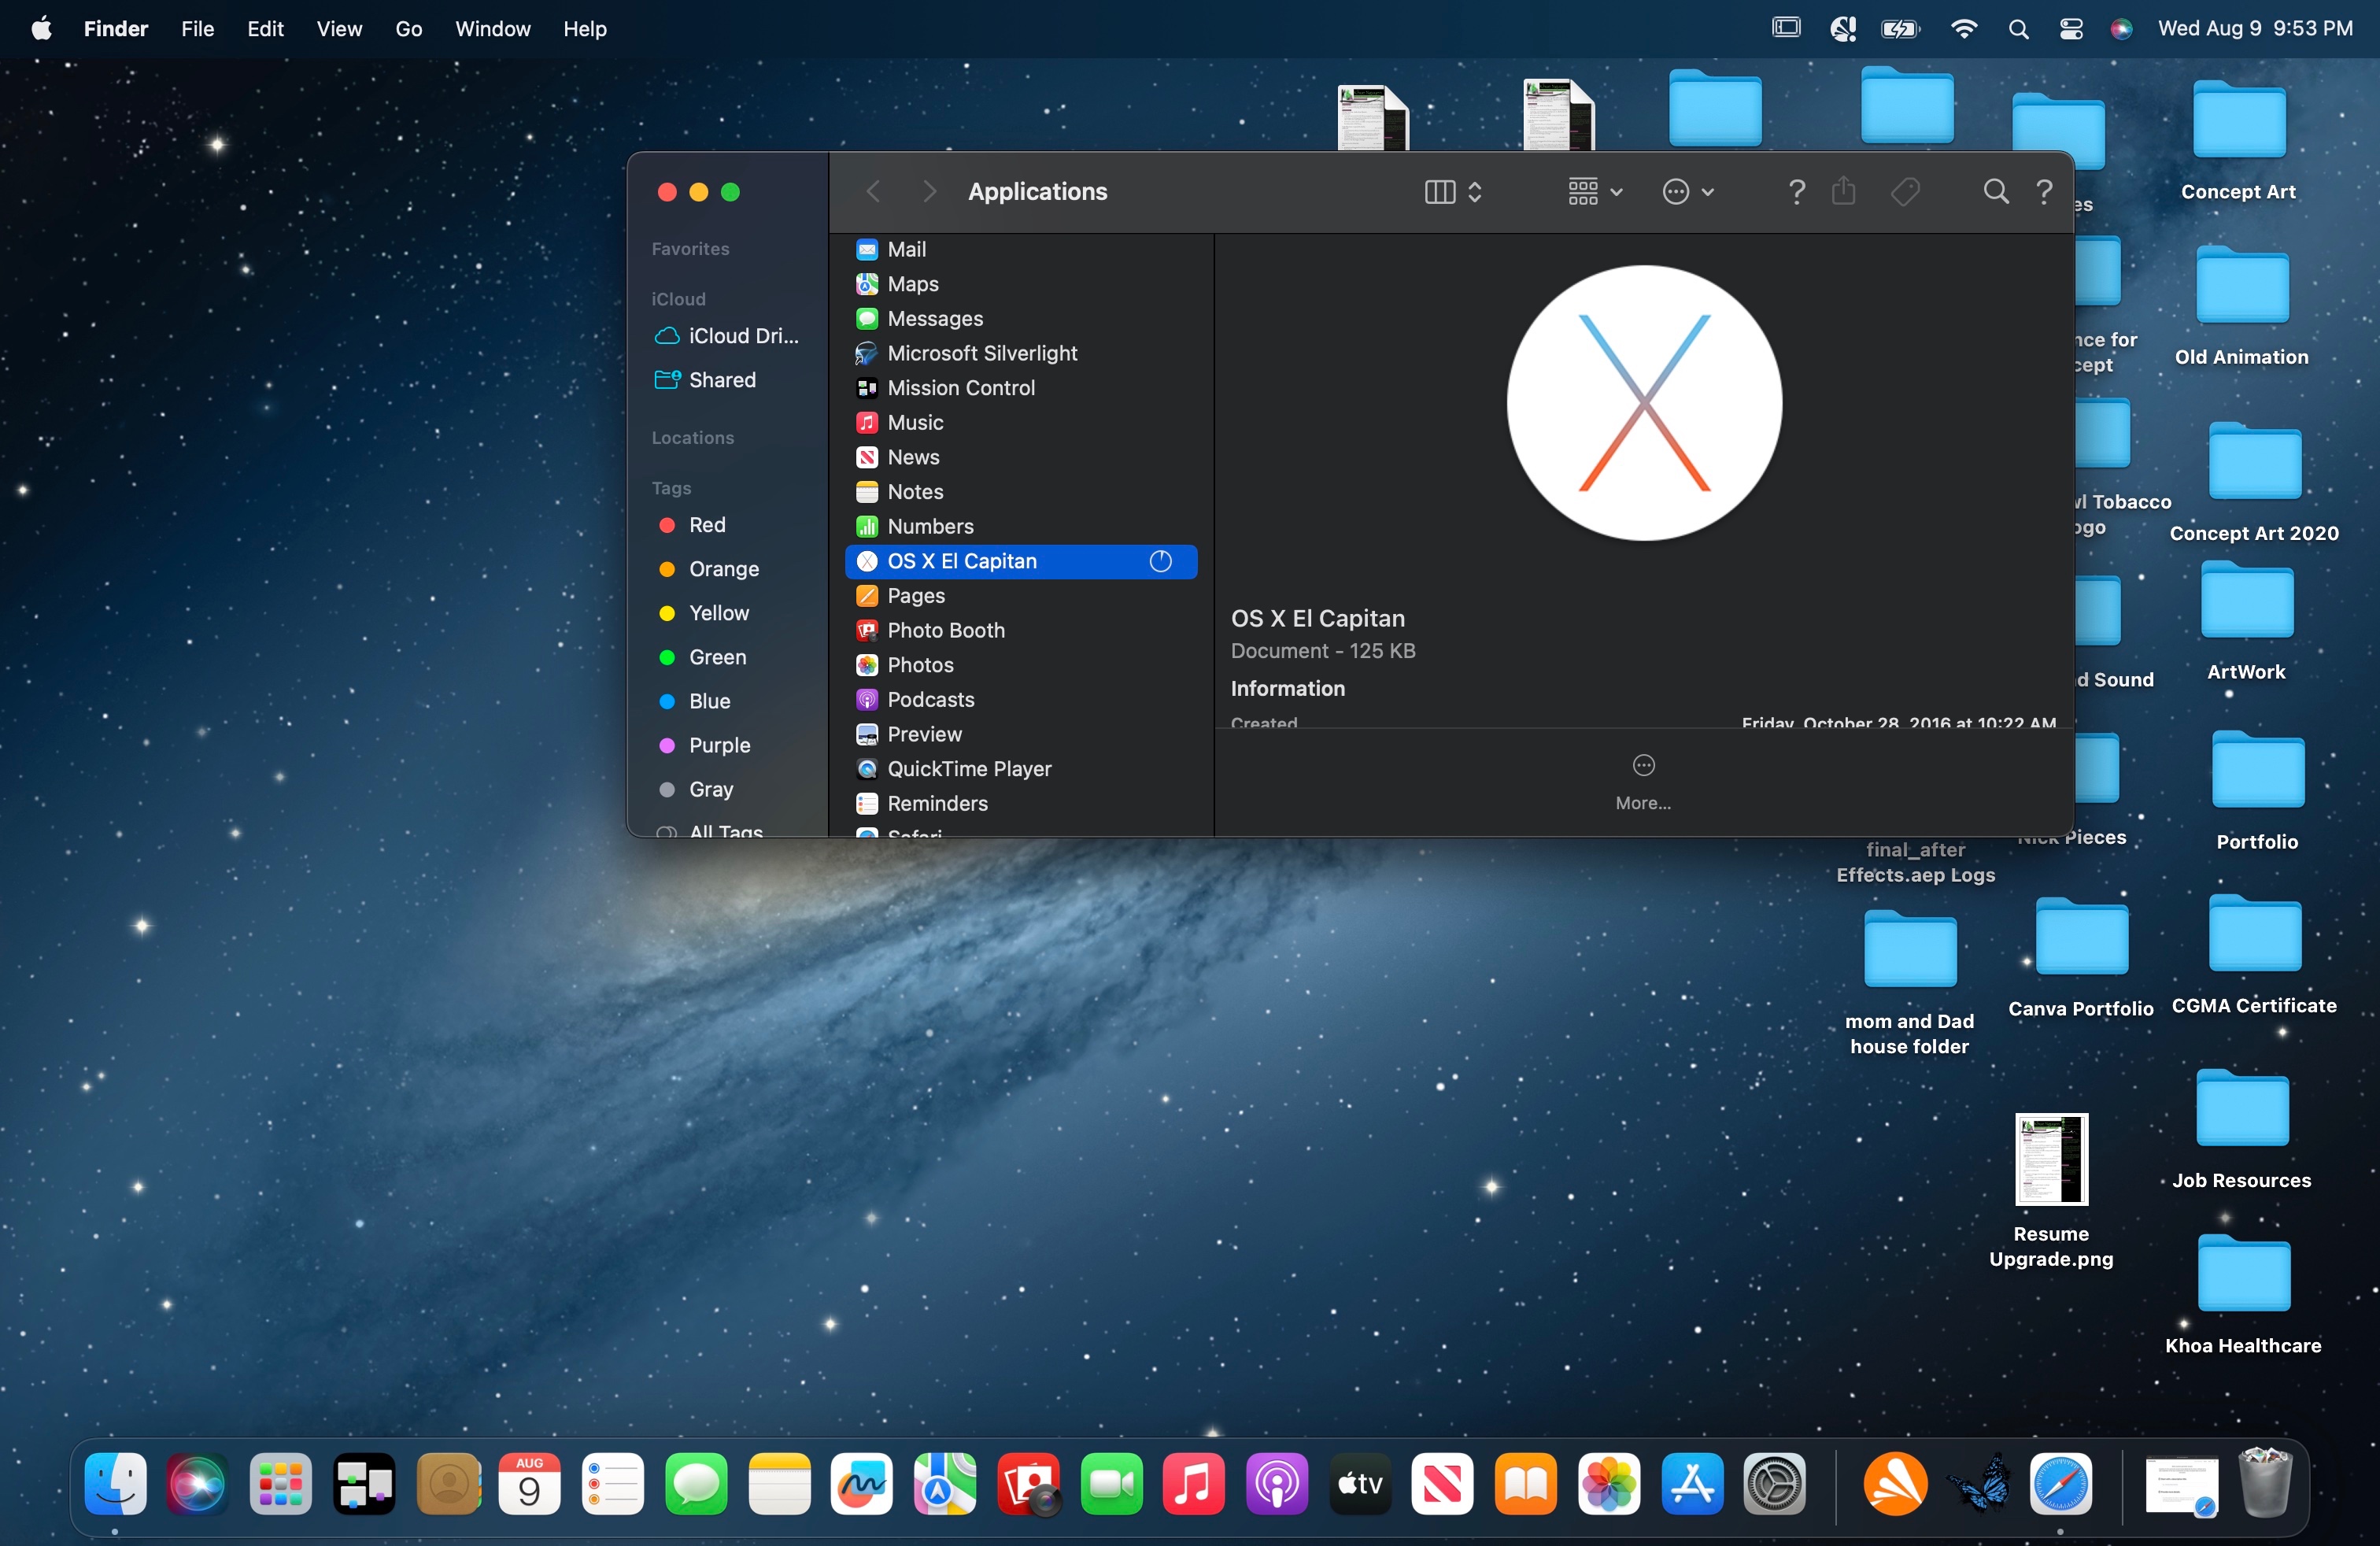Click the More... button in preview pane
The image size is (2380, 1546).
coord(1643,781)
